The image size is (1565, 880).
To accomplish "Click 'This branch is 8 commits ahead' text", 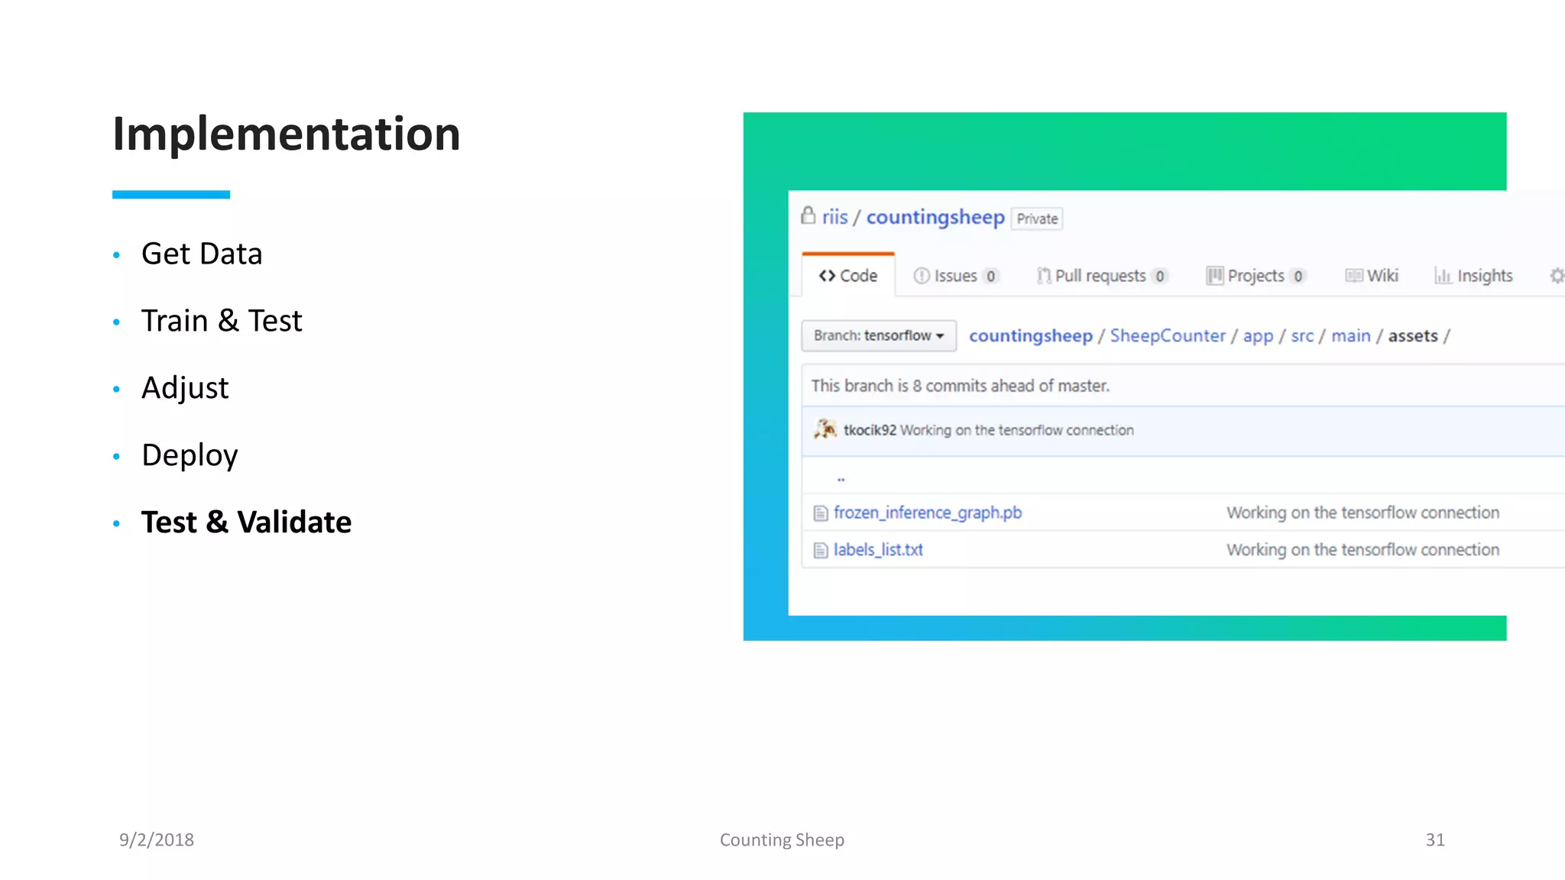I will click(x=961, y=386).
